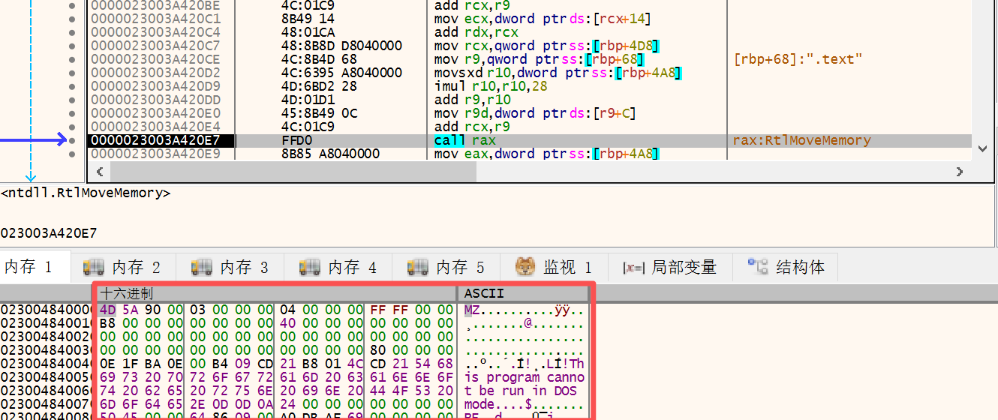Open the 结构体 struct tree icon

click(x=756, y=267)
